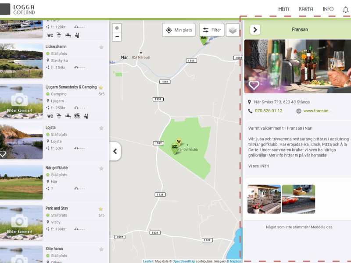The image size is (351, 263).
Task: Open the INFO menu item
Action: [x=328, y=9]
